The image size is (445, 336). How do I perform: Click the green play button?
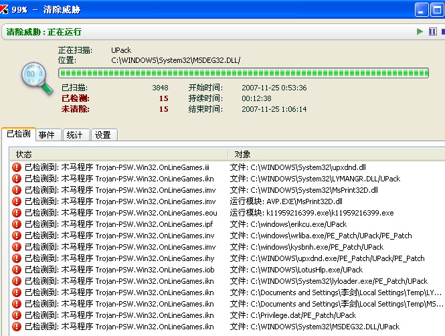pos(420,31)
